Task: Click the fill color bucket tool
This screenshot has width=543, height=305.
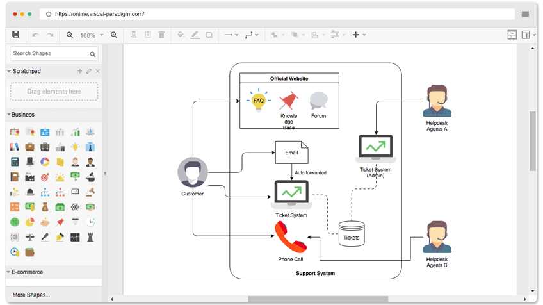Action: [181, 35]
